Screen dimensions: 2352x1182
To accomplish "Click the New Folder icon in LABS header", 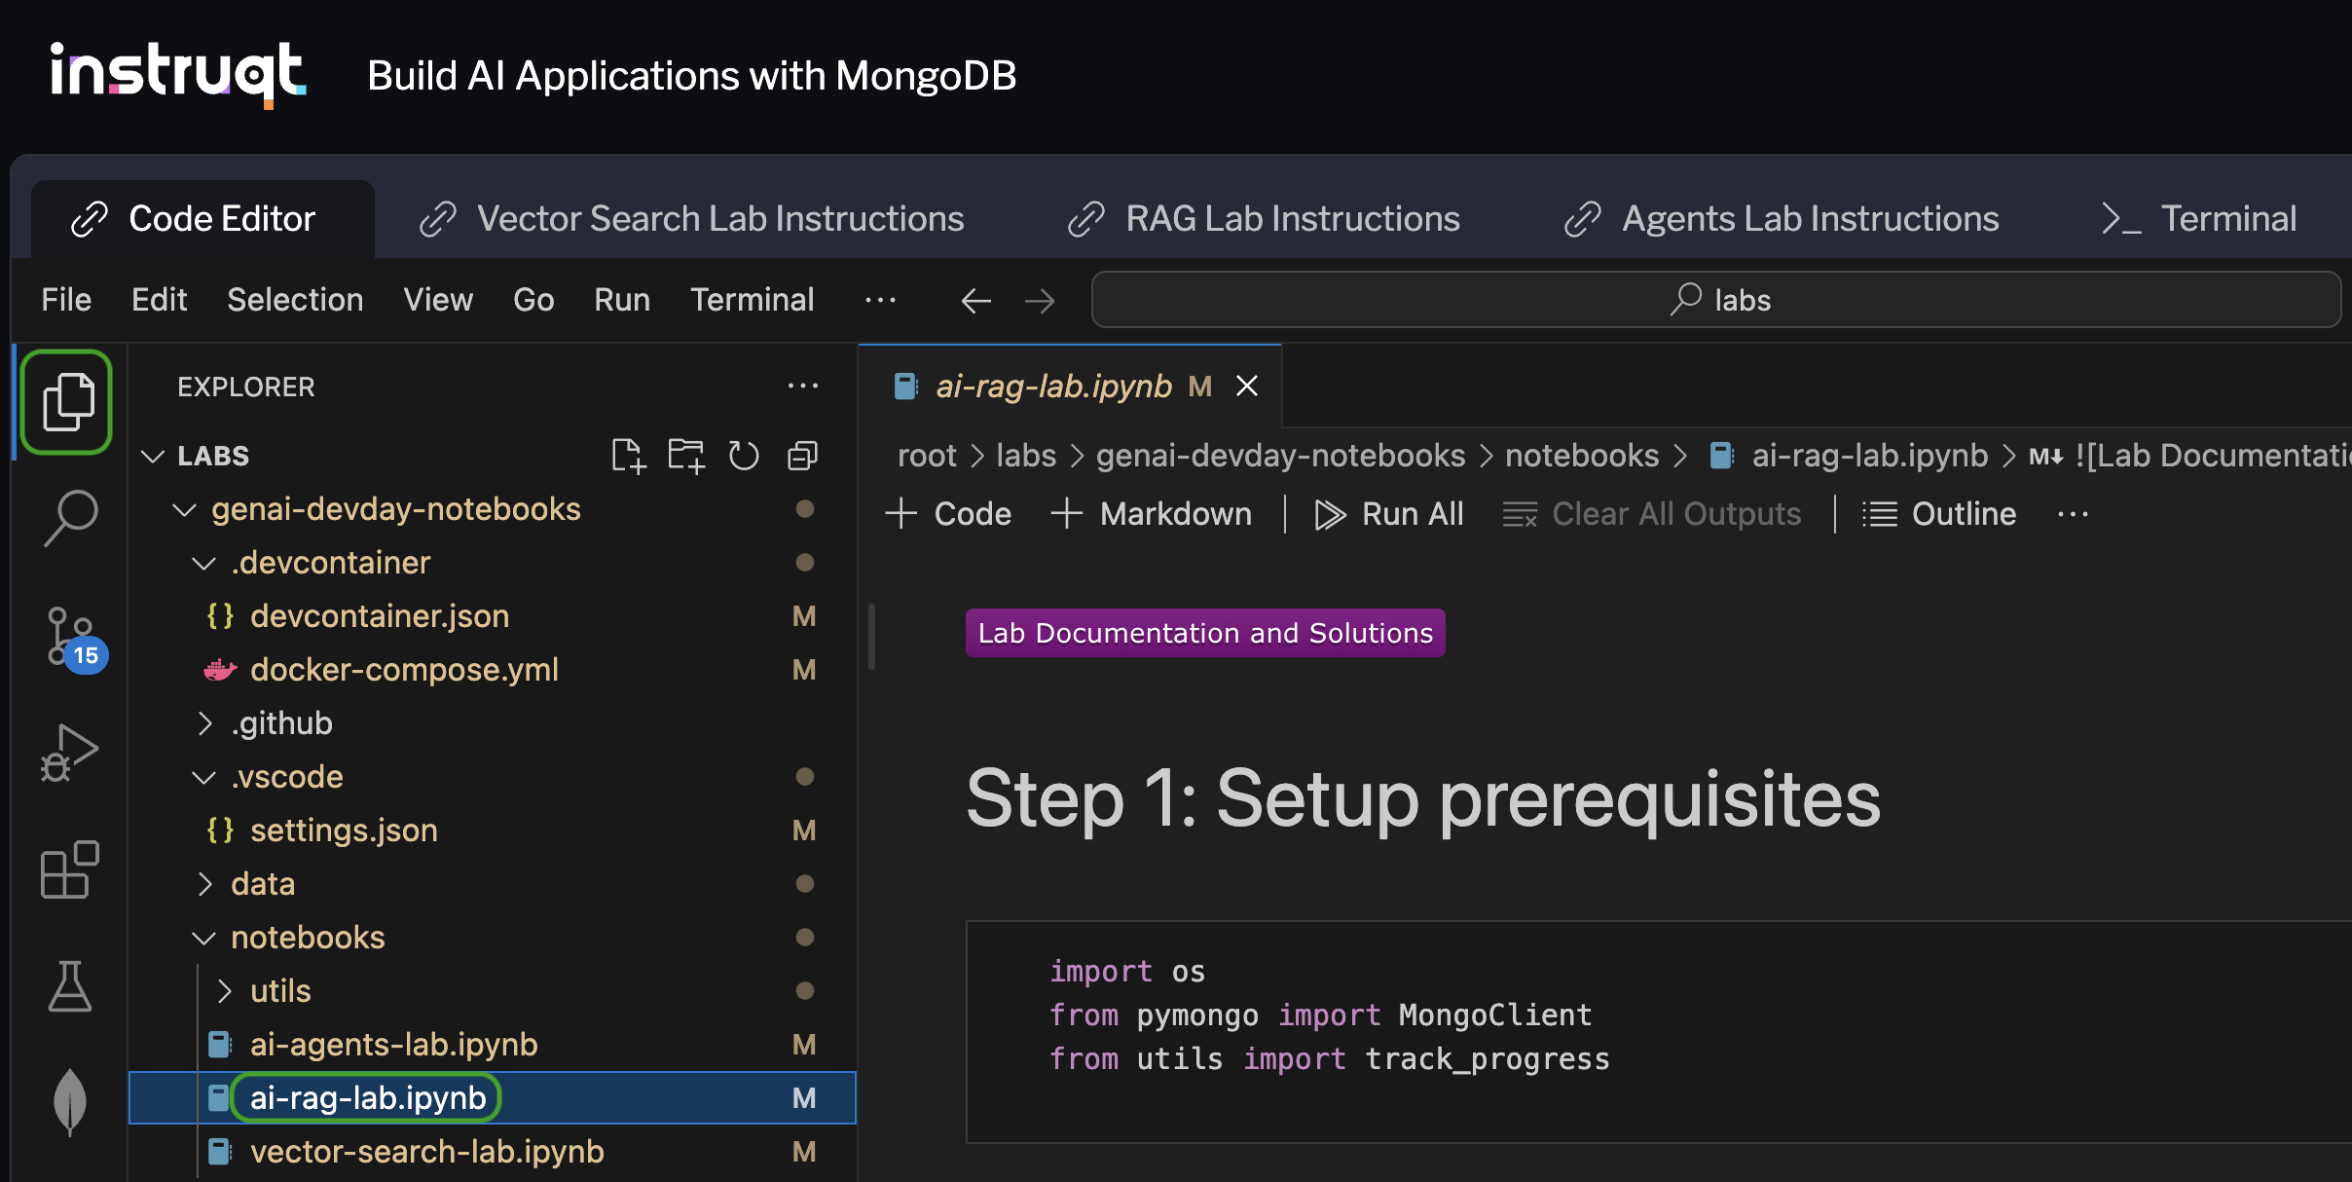I will click(686, 456).
